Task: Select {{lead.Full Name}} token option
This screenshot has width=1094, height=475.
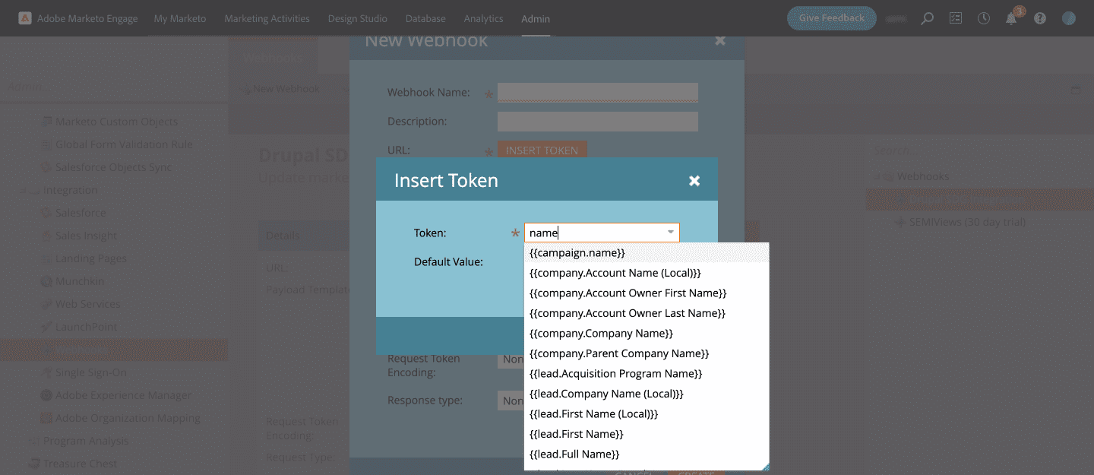Action: point(574,454)
